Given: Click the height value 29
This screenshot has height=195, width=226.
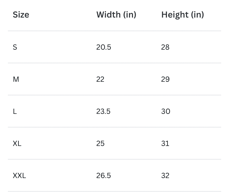Looking at the screenshot, I should [165, 79].
